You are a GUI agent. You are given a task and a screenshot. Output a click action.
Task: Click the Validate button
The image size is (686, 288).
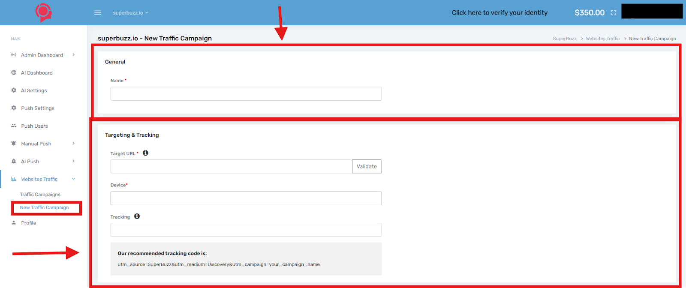[367, 166]
